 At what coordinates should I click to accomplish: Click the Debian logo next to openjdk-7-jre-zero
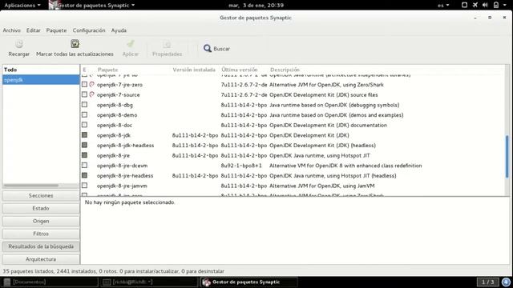(x=92, y=85)
